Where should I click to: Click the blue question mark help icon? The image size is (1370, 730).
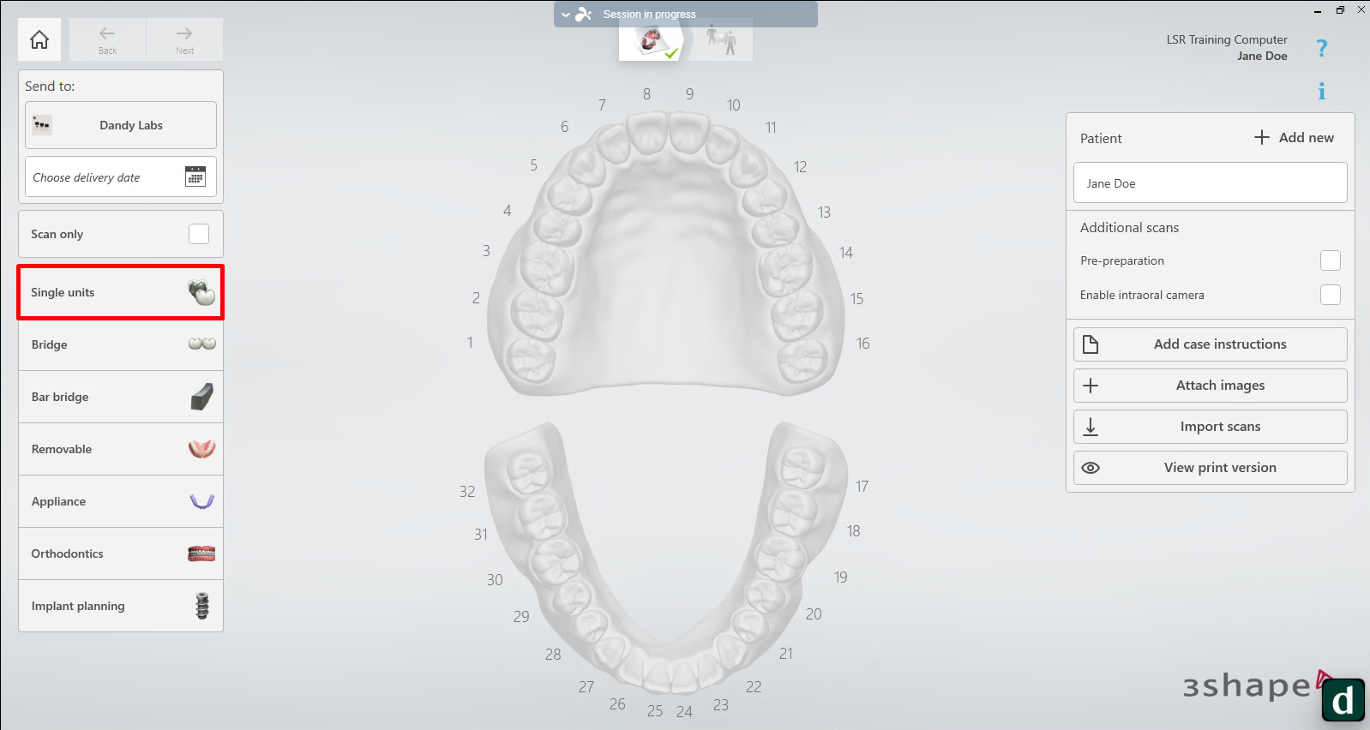pos(1321,48)
